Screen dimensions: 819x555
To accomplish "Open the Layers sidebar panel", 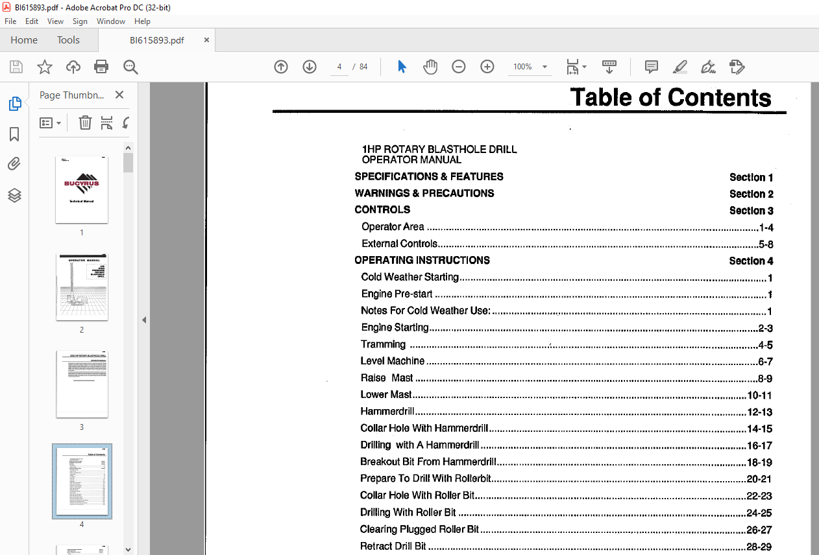I will 14,195.
